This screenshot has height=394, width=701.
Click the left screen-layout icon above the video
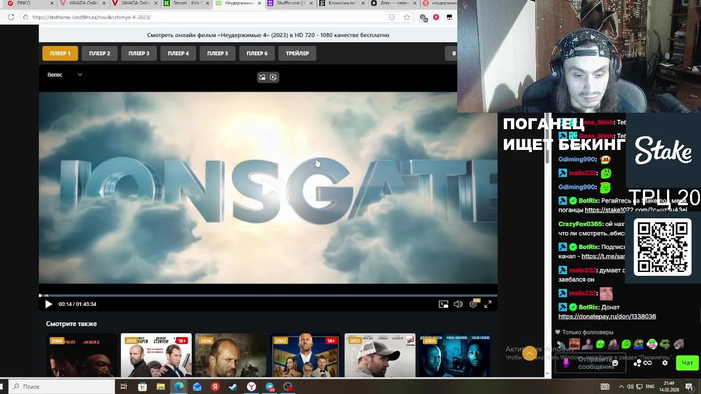262,77
